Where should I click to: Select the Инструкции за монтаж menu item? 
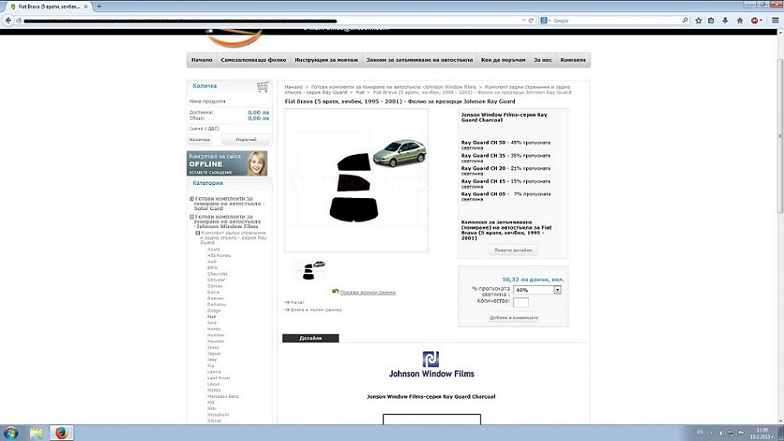click(x=326, y=60)
